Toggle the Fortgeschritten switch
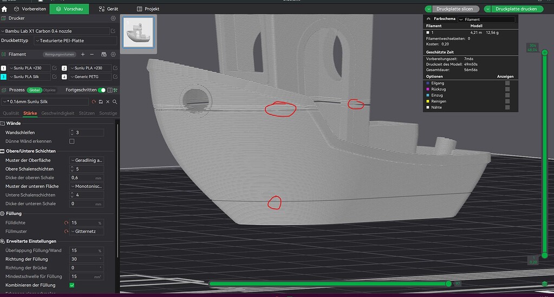Viewport: 554px width, 297px height. point(101,90)
